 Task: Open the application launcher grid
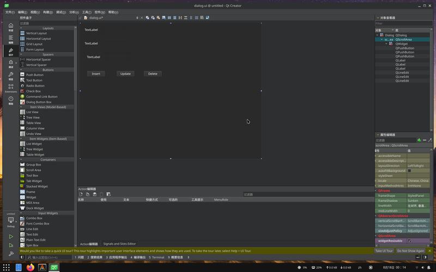pyautogui.click(x=7, y=267)
